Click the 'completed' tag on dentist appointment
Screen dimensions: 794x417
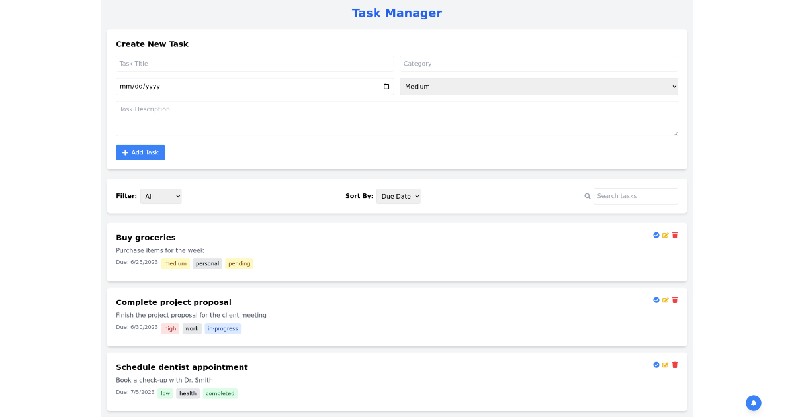[220, 393]
